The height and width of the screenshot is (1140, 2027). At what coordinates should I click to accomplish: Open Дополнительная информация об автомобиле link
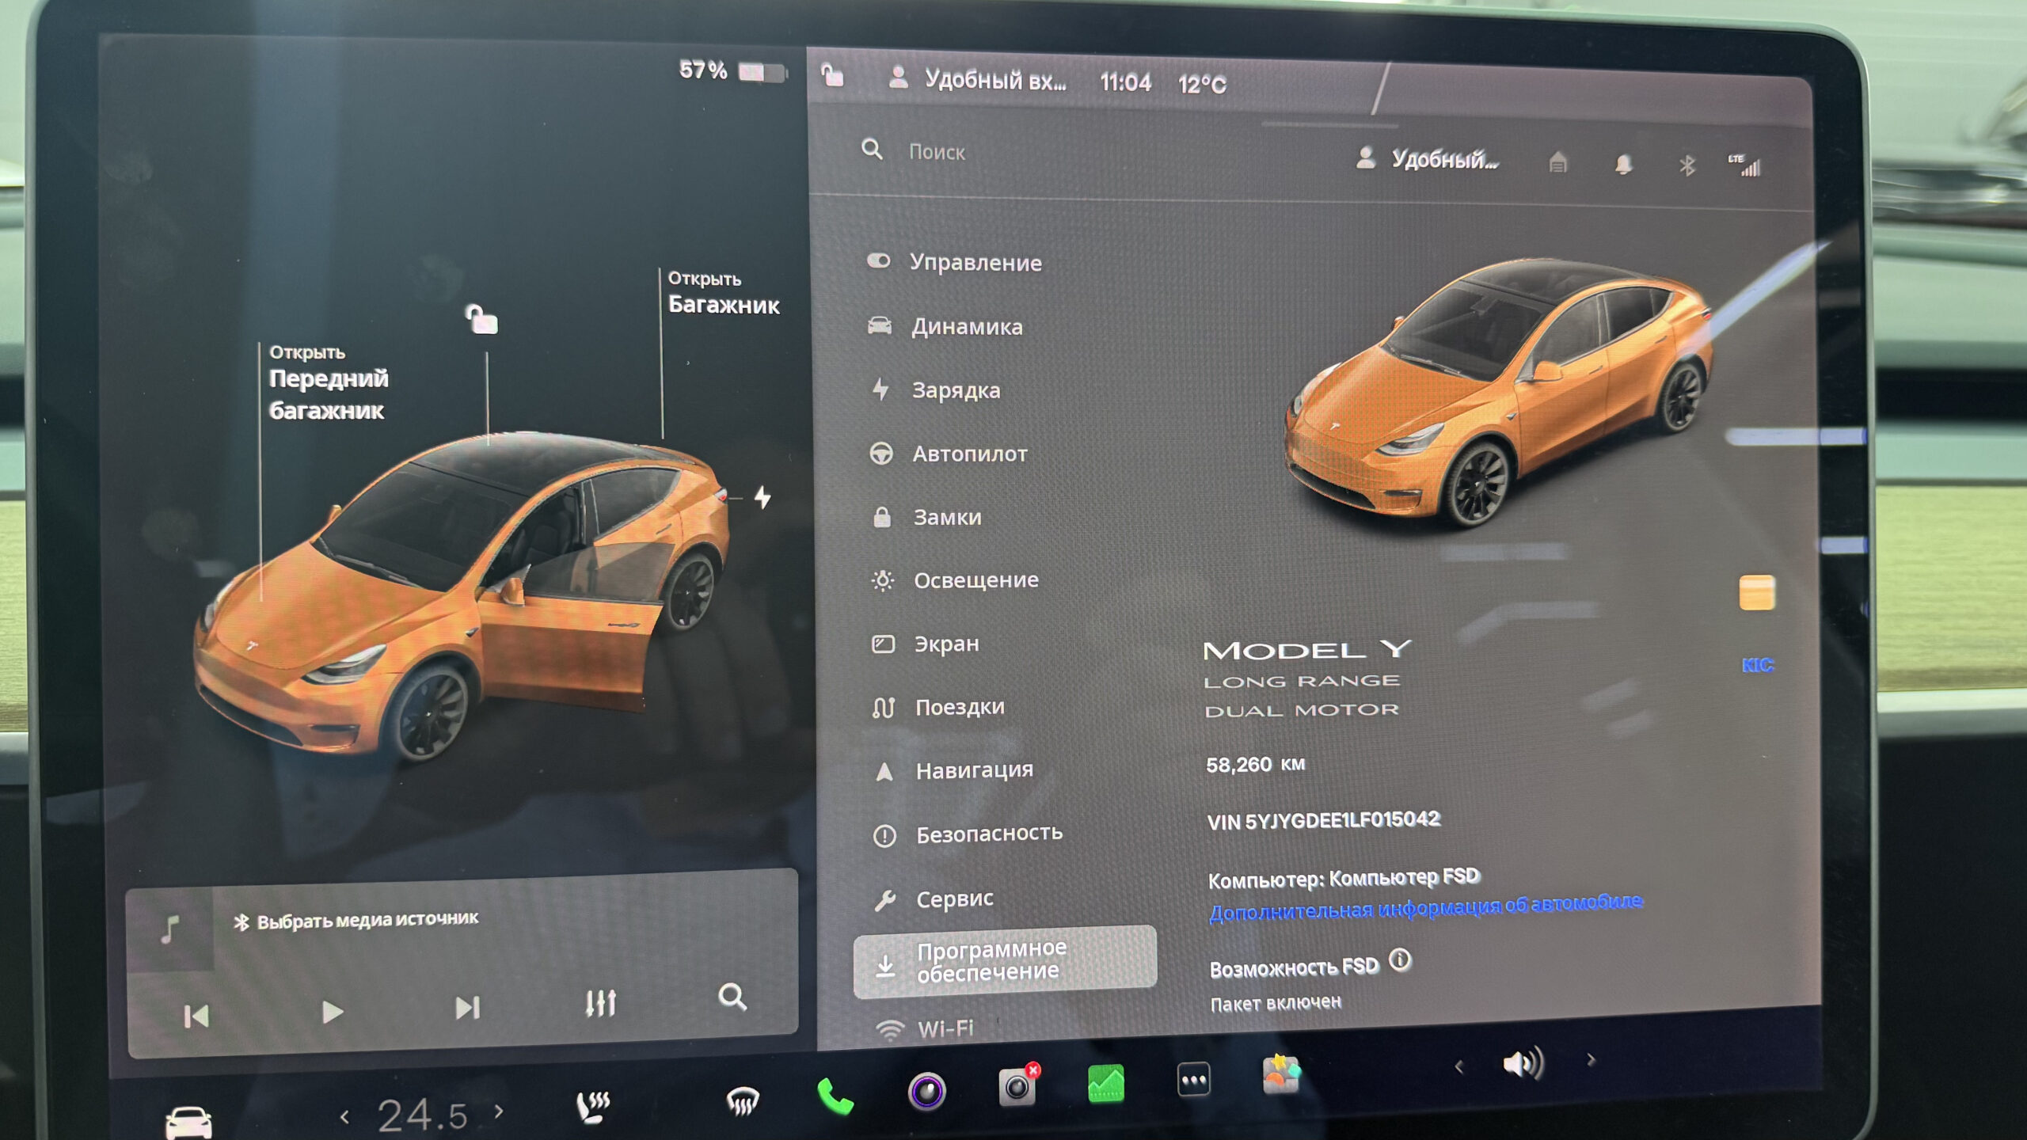click(1426, 907)
